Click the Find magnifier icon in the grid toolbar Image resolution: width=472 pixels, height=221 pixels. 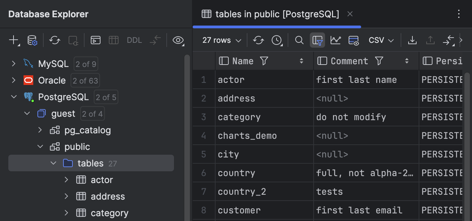pyautogui.click(x=299, y=40)
